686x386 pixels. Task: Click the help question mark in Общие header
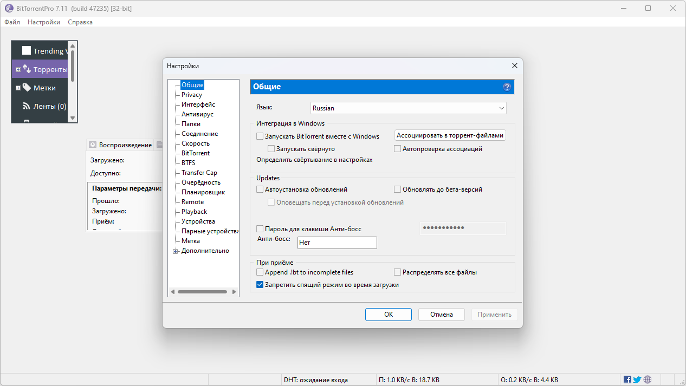pos(507,87)
